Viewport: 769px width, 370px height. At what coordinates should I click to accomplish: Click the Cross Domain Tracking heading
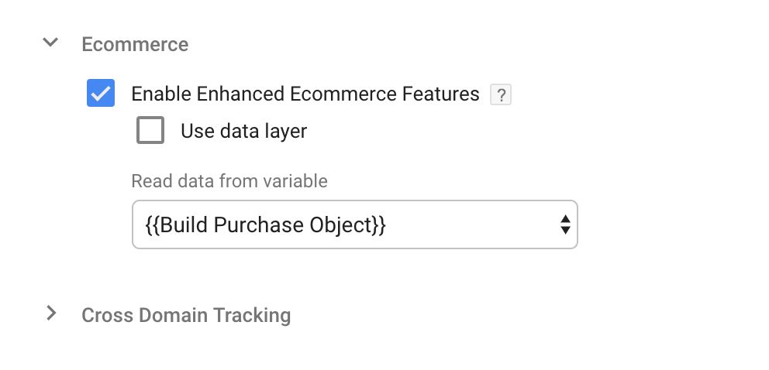pos(186,315)
